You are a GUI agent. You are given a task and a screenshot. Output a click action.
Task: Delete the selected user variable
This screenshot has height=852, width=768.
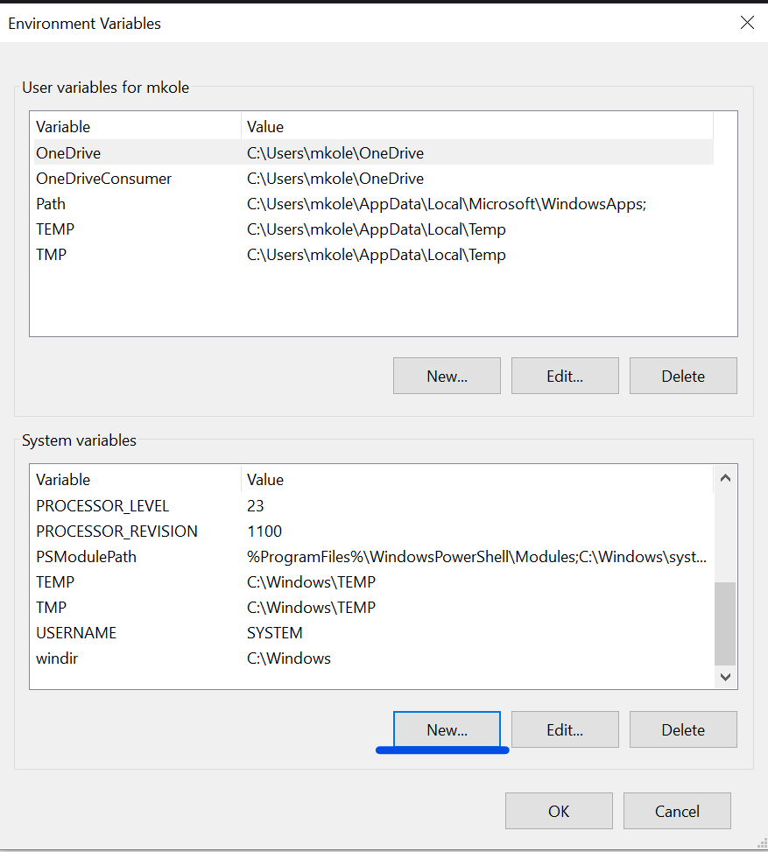(683, 376)
